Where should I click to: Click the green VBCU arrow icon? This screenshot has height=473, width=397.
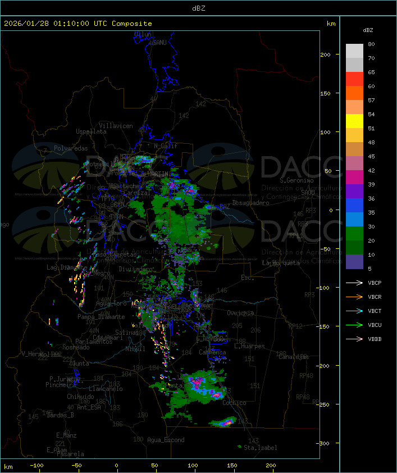point(354,325)
